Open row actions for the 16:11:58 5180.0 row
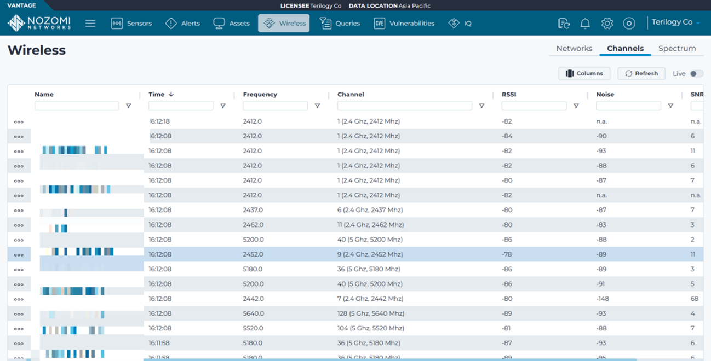This screenshot has width=711, height=361. click(19, 343)
